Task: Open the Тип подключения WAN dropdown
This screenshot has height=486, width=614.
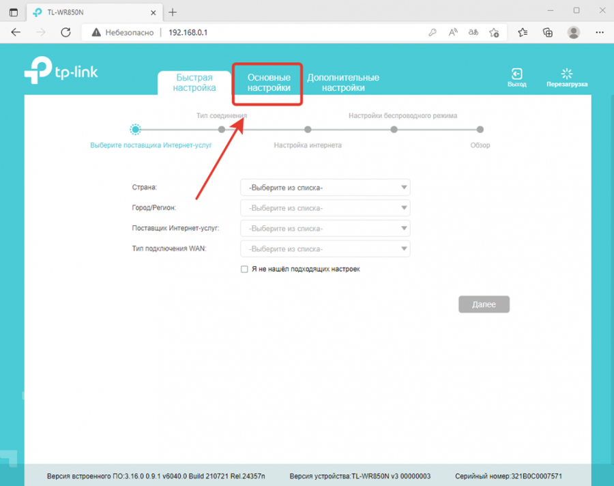Action: pyautogui.click(x=325, y=249)
